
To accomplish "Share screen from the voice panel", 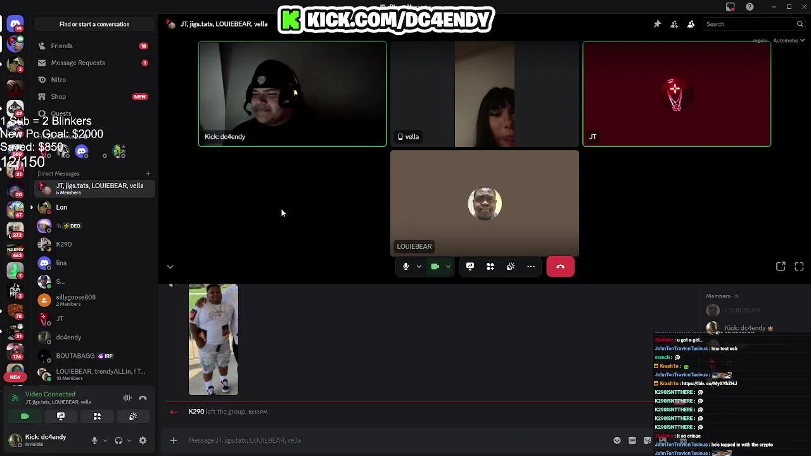I will 61,416.
